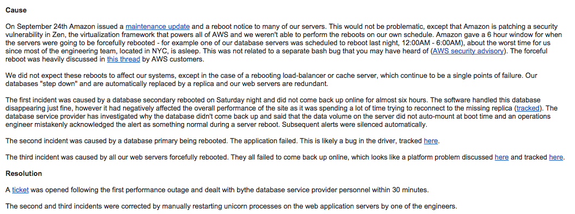Image resolution: width=575 pixels, height=214 pixels.
Task: Click the 'The second incident' sentence start
Action: (x=34, y=140)
